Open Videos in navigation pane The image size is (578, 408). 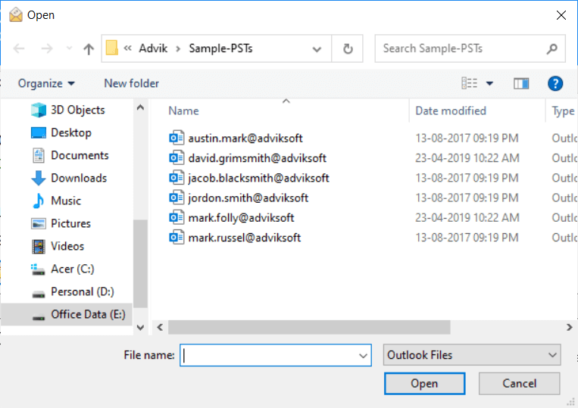tap(58, 246)
